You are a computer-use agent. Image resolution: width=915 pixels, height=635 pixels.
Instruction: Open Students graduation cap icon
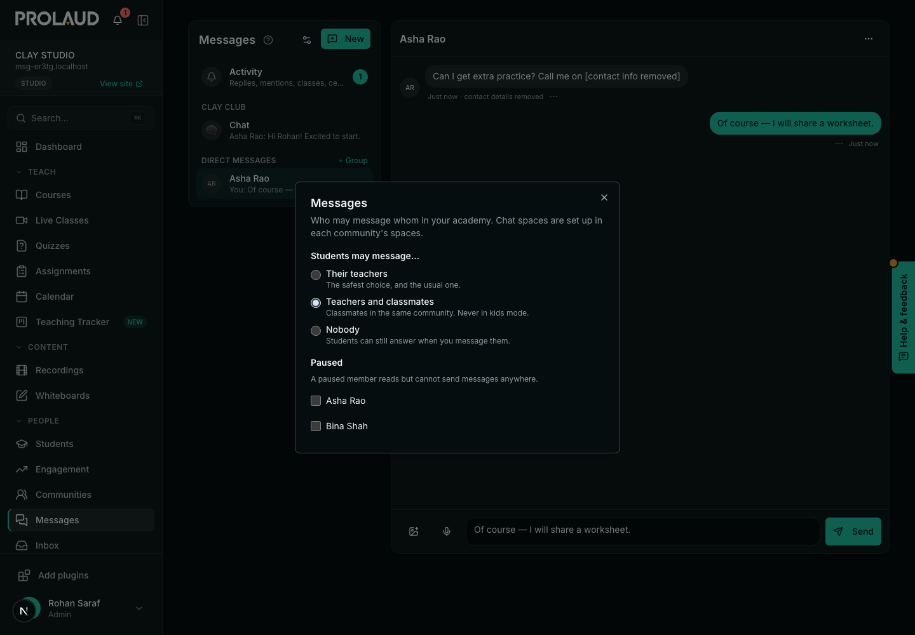[x=22, y=444]
